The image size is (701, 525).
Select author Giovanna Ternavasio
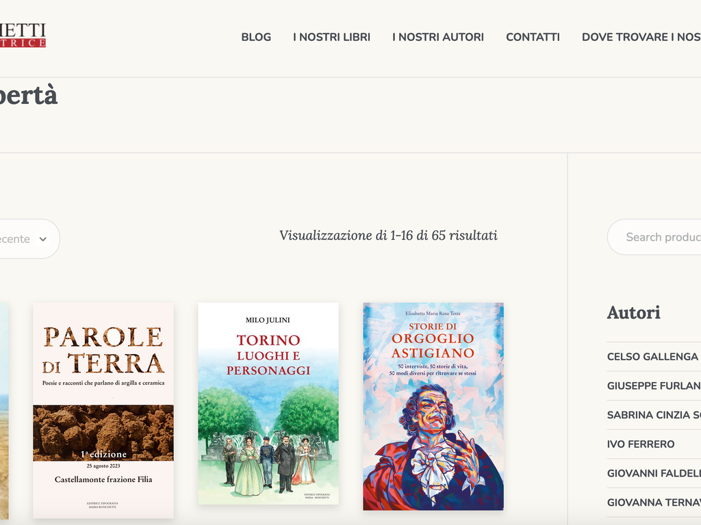pos(654,502)
